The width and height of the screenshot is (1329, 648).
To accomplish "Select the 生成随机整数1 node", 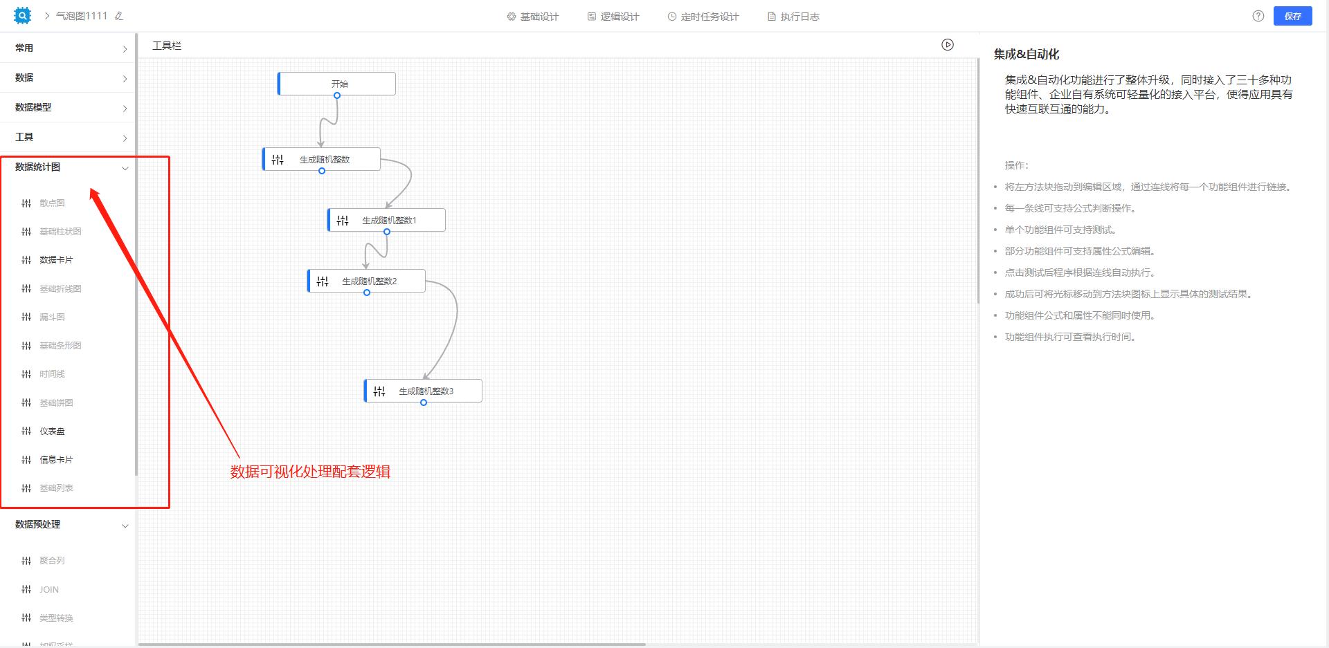I will 386,220.
